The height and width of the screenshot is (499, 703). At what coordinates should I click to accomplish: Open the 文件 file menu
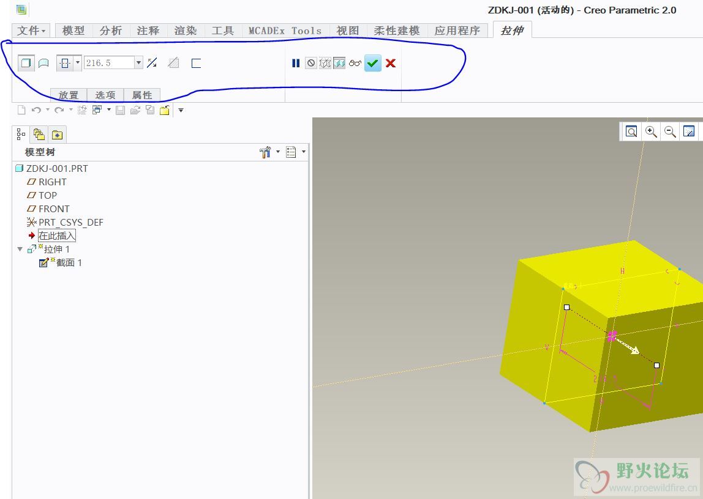pos(31,31)
